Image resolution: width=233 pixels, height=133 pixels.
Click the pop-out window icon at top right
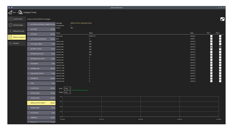pyautogui.click(x=222, y=19)
